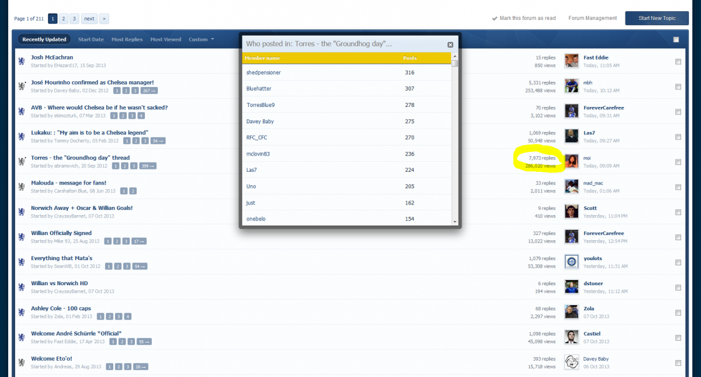Screen dimensions: 701x377
Task: Jump to last page 54 of Lukaku topic
Action: 158,141
